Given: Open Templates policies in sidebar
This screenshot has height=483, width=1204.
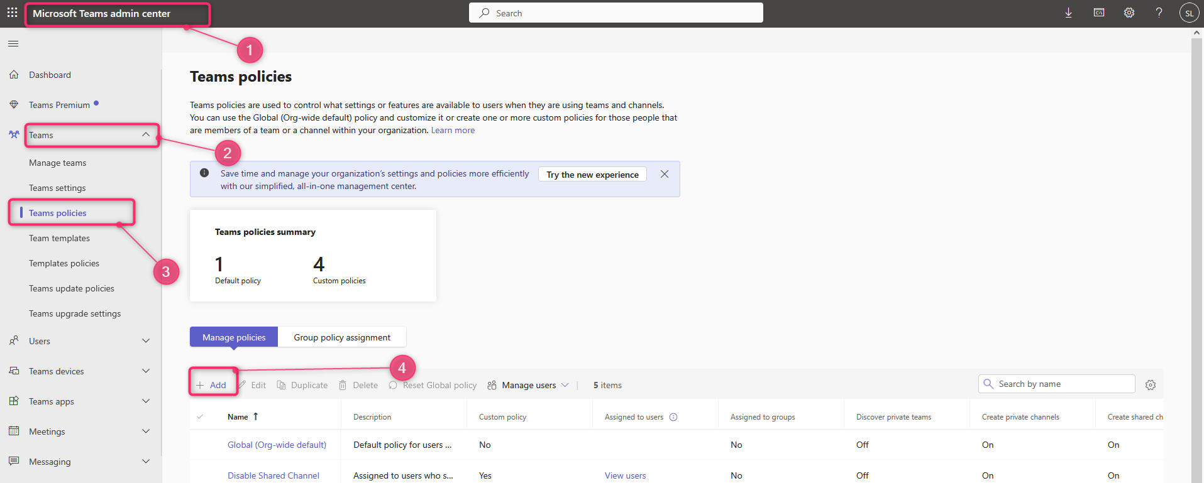Looking at the screenshot, I should [64, 263].
